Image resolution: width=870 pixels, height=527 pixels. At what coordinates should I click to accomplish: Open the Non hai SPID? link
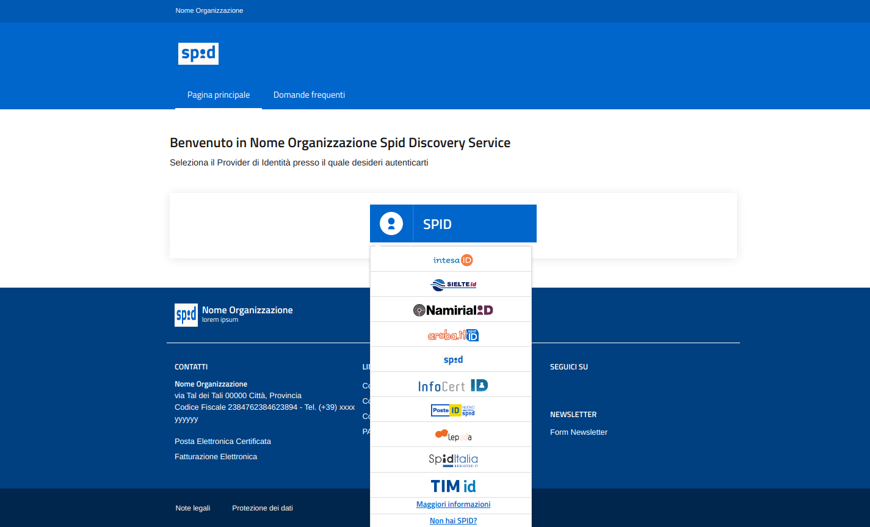[x=453, y=521]
